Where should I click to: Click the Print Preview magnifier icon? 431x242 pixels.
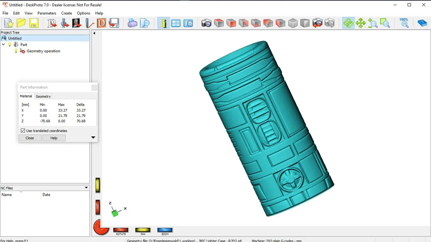click(144, 23)
